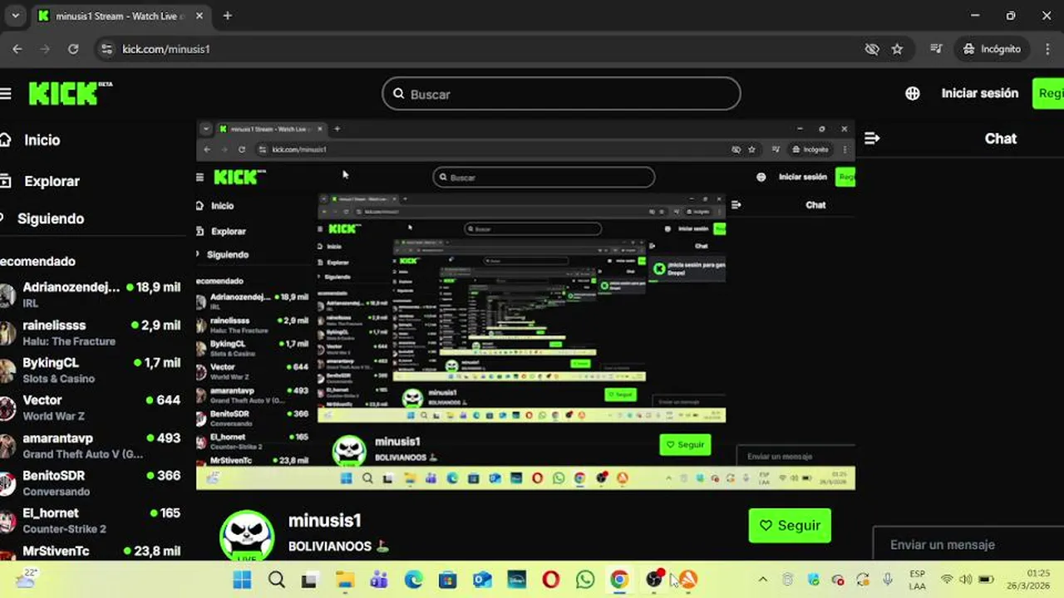1064x598 pixels.
Task: Open El_hornet channel link
Action: (x=51, y=513)
